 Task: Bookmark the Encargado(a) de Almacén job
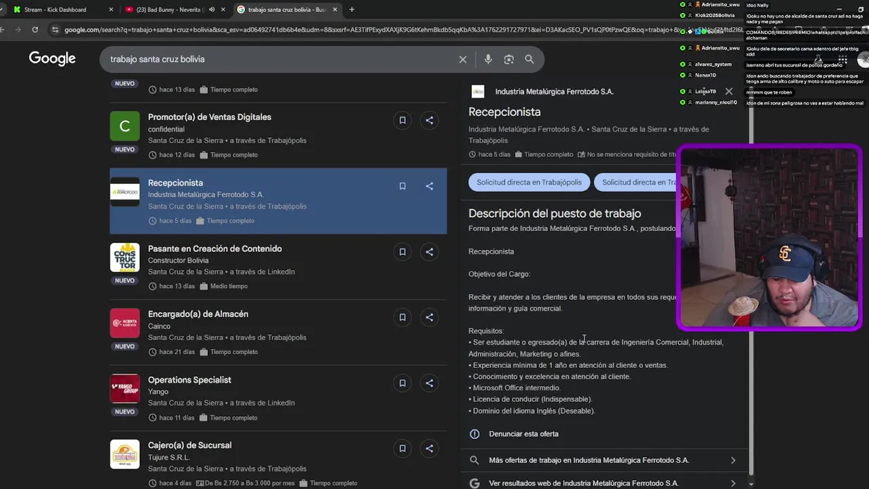pyautogui.click(x=403, y=317)
